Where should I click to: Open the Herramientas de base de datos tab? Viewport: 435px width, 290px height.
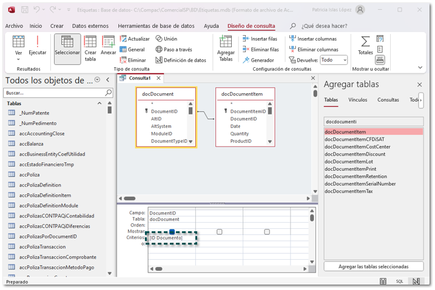pos(156,26)
